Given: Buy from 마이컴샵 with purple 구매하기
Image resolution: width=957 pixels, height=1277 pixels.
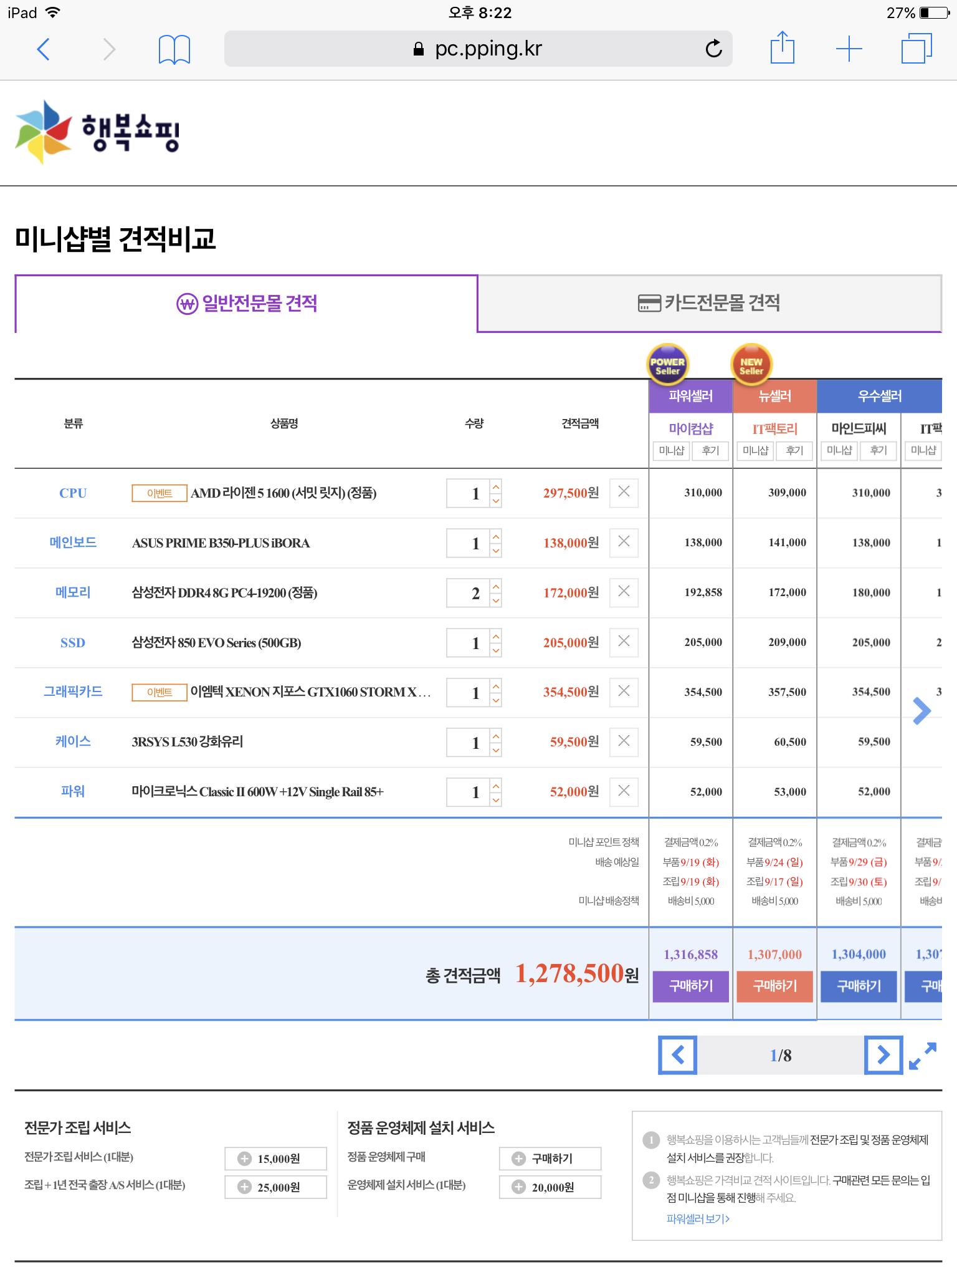Looking at the screenshot, I should click(x=691, y=986).
